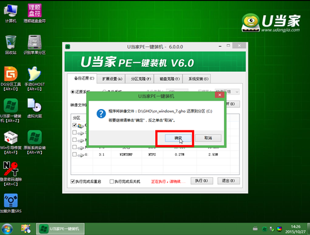This screenshot has width=310, height=235.
Task: Open the 计算机 desktop icon
Action: tap(11, 13)
